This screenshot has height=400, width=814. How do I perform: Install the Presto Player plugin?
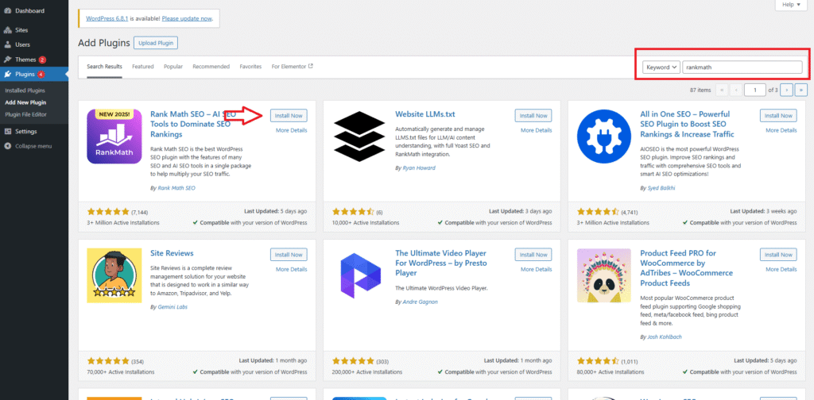coord(533,255)
